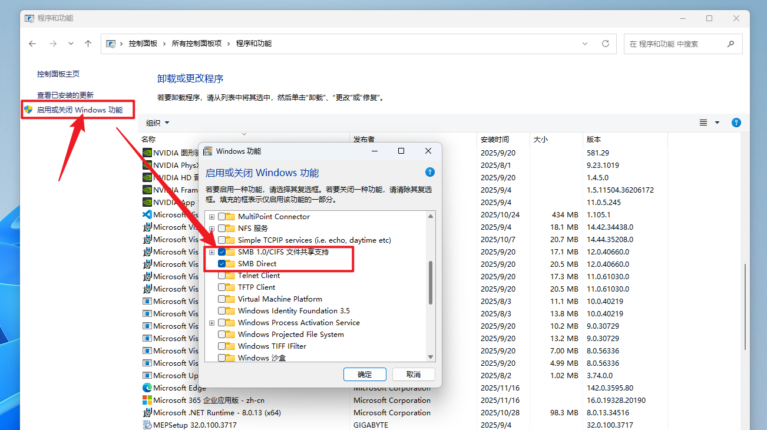Click help icon in Windows 功能 dialog
767x430 pixels.
pos(430,172)
